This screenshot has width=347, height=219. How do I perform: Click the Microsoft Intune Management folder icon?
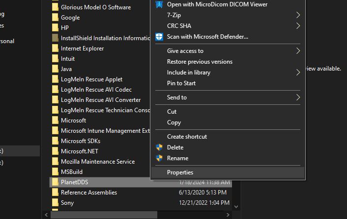coord(55,131)
